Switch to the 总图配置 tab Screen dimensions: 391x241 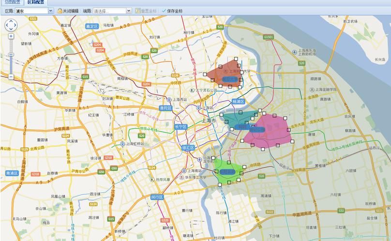12,2
